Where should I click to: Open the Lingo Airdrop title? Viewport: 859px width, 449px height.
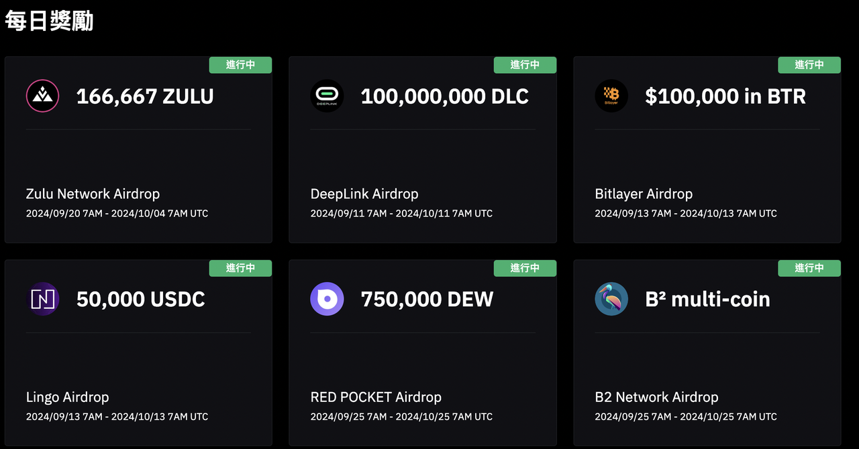click(x=67, y=397)
